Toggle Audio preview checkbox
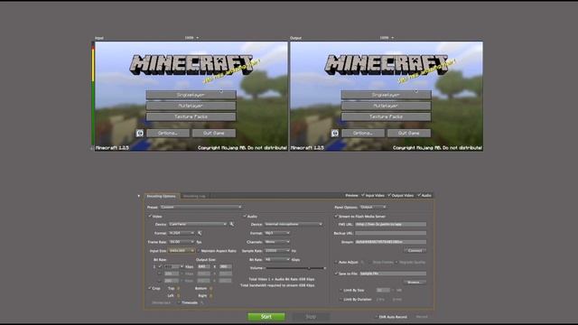The width and height of the screenshot is (578, 325). pyautogui.click(x=419, y=195)
